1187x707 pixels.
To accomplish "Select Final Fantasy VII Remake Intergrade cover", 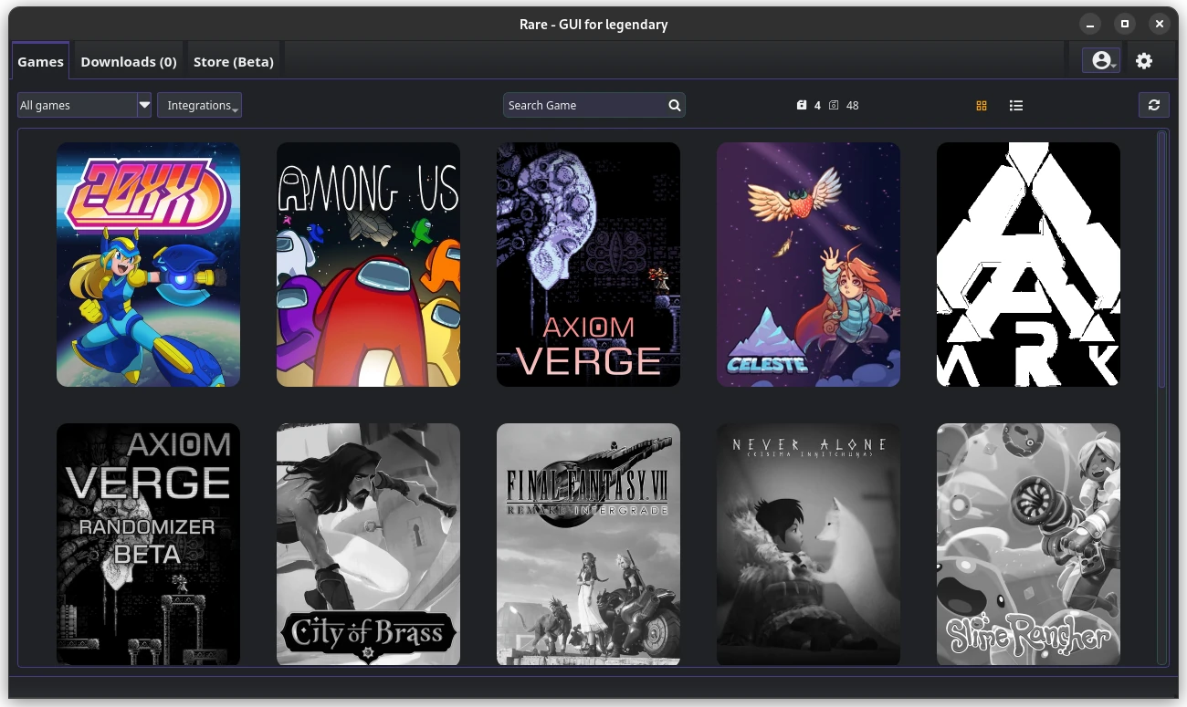I will point(588,545).
